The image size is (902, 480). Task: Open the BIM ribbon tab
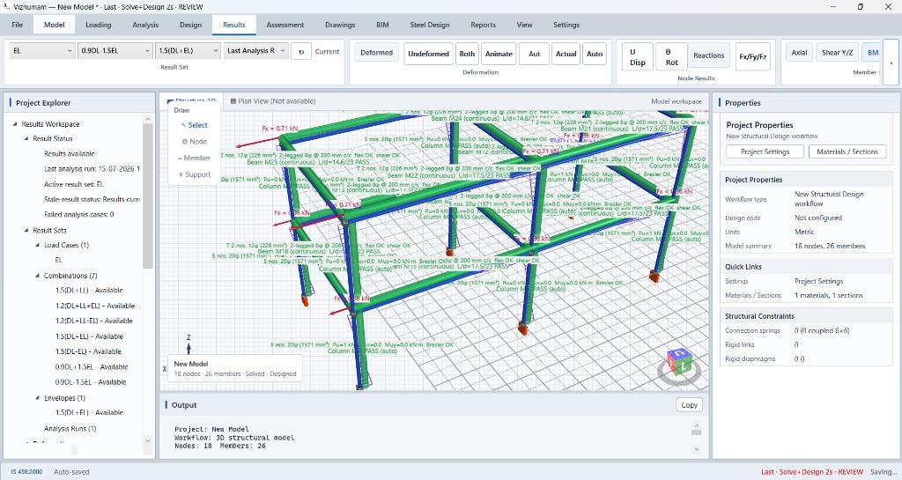coord(382,25)
